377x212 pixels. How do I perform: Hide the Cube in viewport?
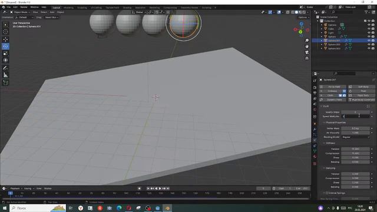[x=369, y=29]
